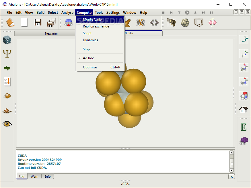251x188 pixels.
Task: Click the olive space-filling spheres icon
Action: (x=185, y=23)
